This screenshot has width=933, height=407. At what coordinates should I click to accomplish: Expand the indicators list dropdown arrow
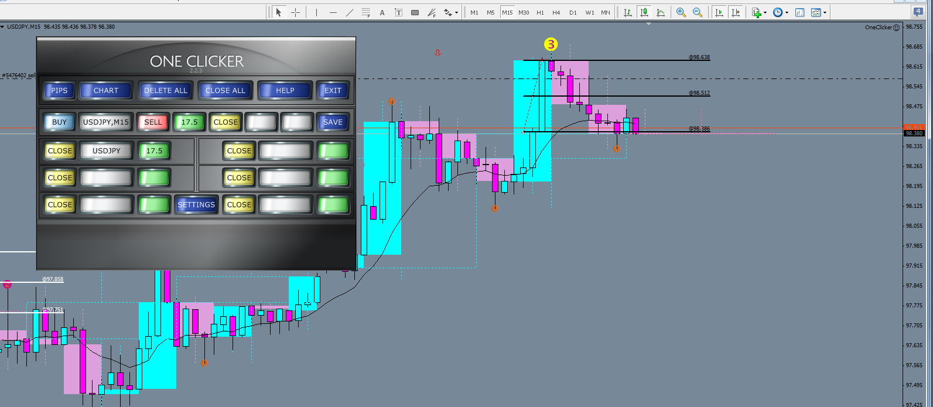(765, 12)
